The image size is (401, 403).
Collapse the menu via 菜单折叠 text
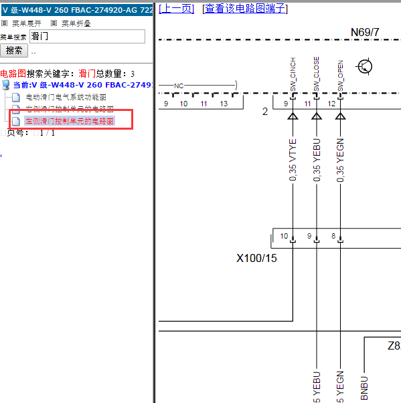coord(76,23)
